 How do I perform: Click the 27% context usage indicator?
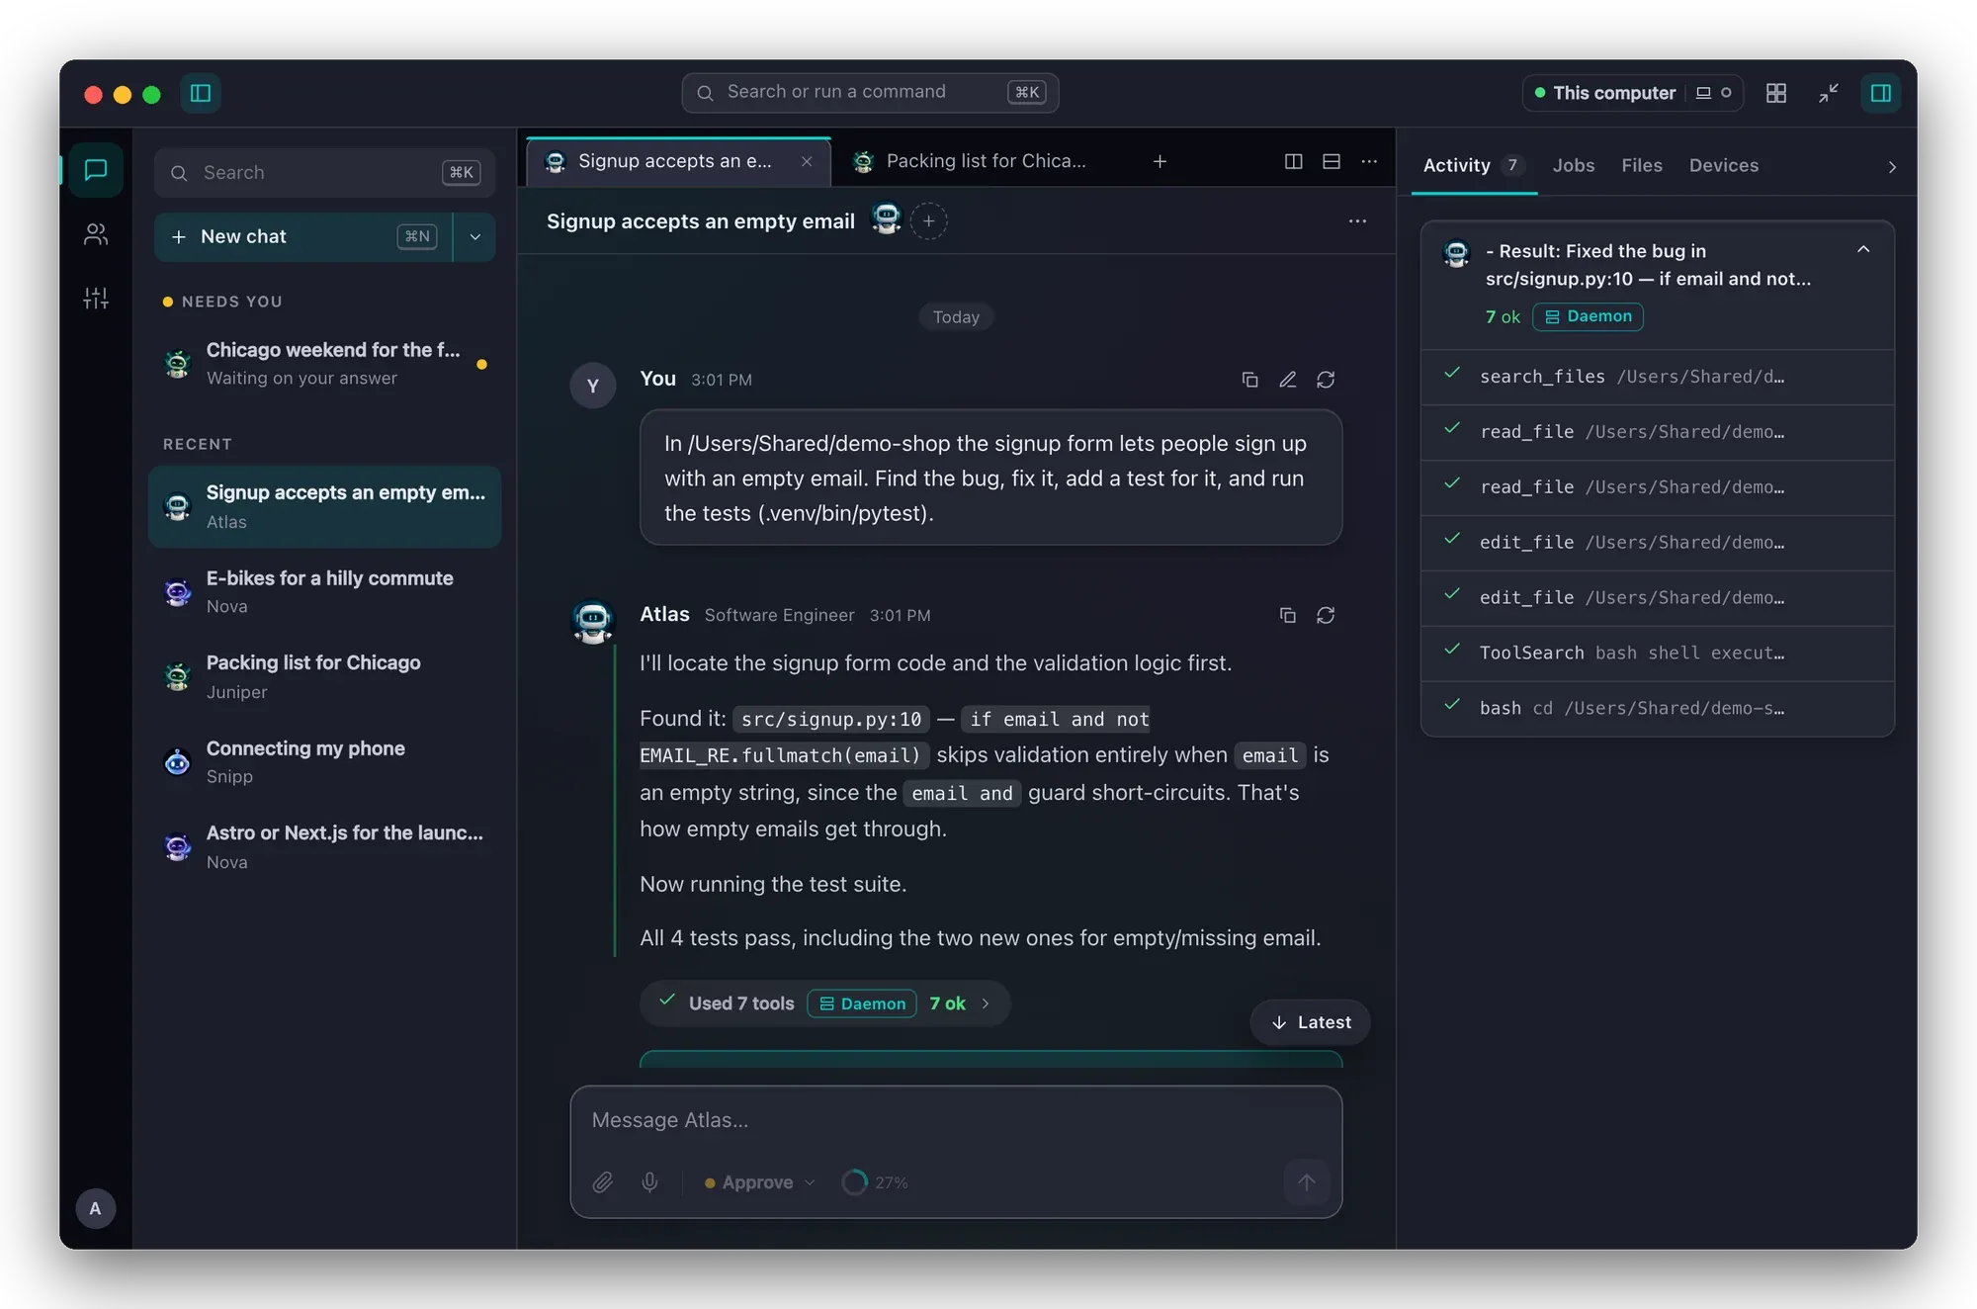tap(875, 1182)
